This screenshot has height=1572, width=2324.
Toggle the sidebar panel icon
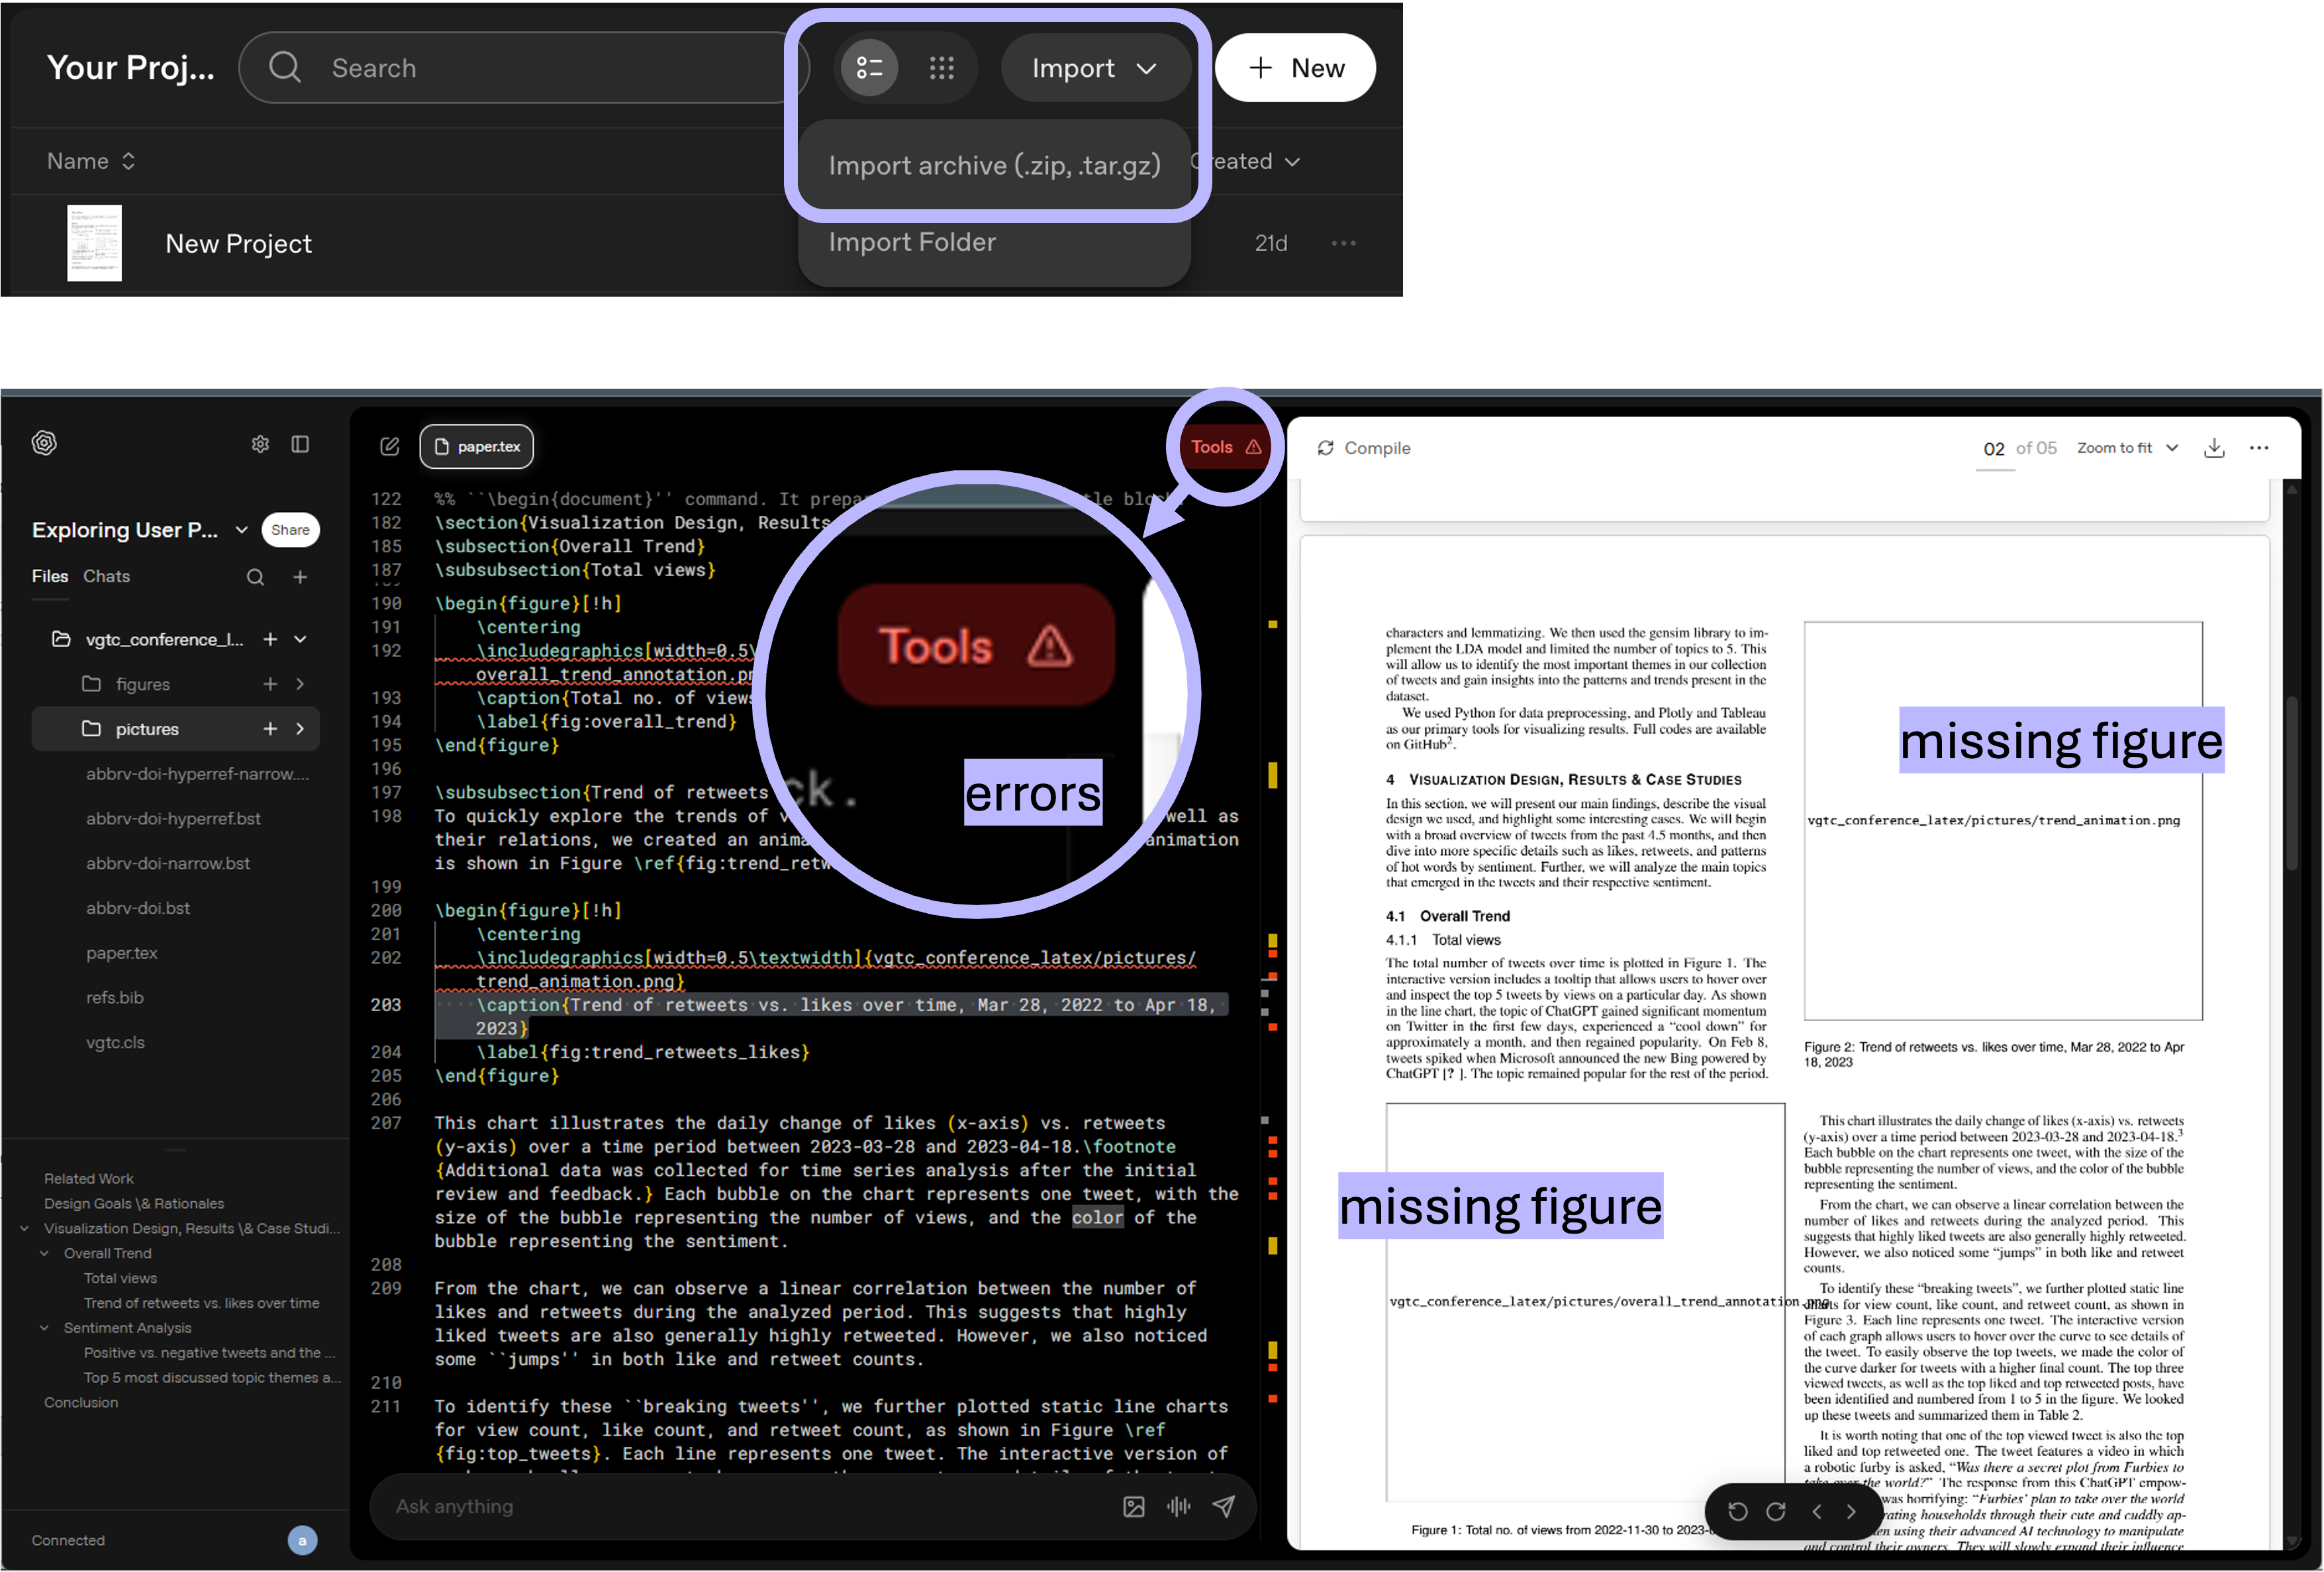pos(300,444)
